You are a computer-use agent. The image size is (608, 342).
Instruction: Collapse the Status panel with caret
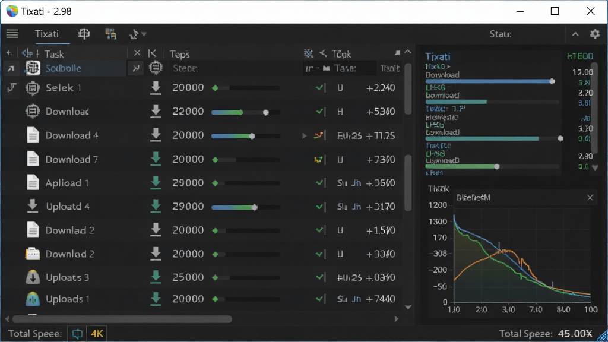click(575, 34)
